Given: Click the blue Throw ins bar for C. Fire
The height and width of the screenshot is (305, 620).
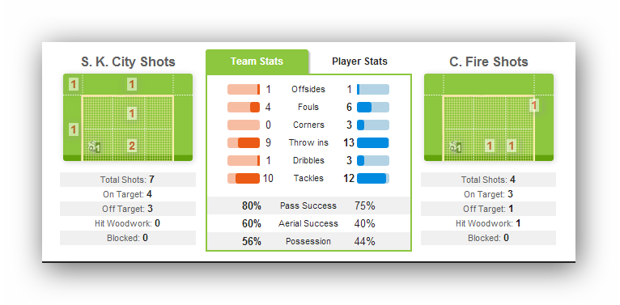Looking at the screenshot, I should coord(373,142).
